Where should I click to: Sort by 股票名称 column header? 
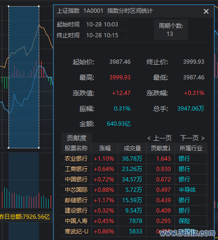[x=76, y=148]
